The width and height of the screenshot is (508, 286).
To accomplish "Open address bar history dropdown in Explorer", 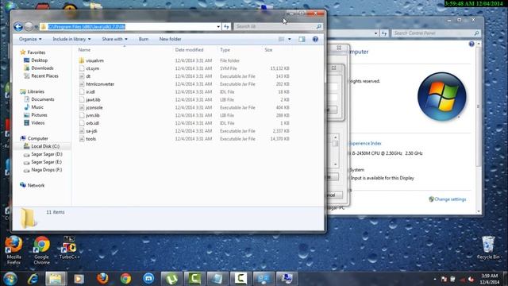I will pos(218,26).
